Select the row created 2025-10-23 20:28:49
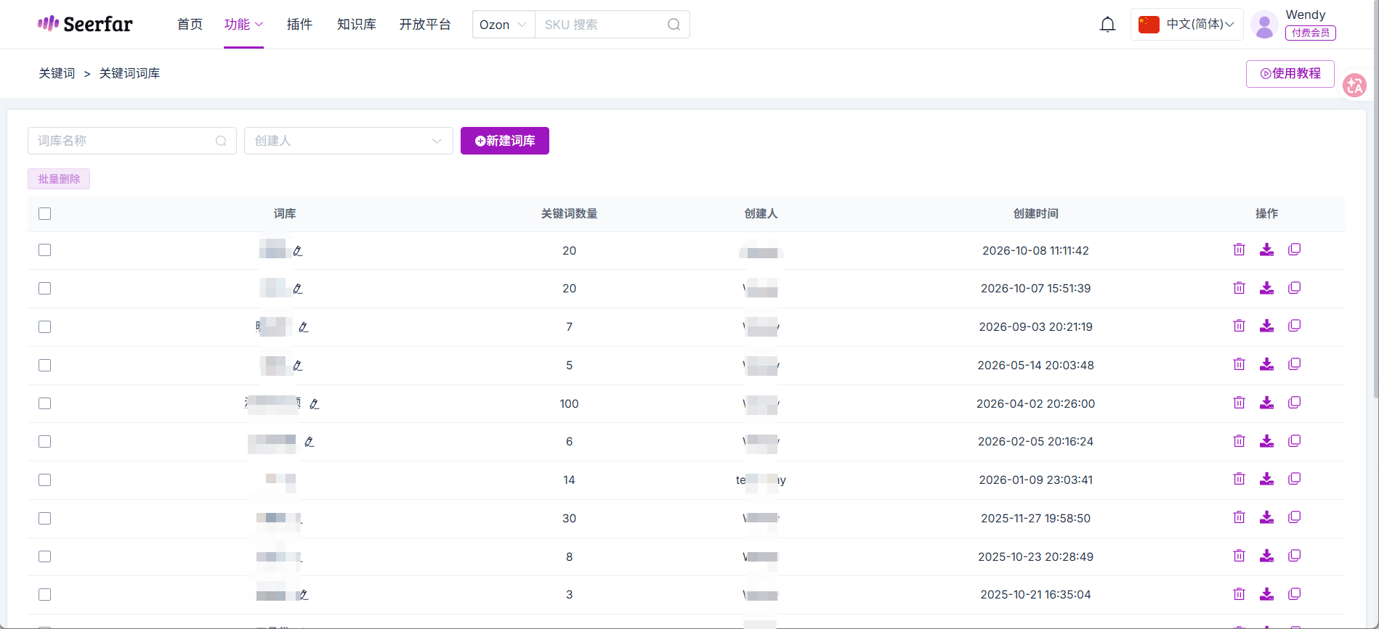Screen dimensions: 1379x629 coord(45,556)
